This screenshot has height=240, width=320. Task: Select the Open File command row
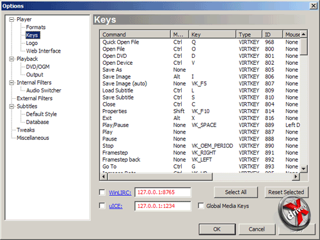click(x=200, y=49)
